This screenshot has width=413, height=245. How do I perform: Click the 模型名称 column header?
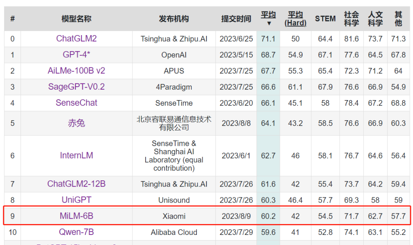(76, 19)
